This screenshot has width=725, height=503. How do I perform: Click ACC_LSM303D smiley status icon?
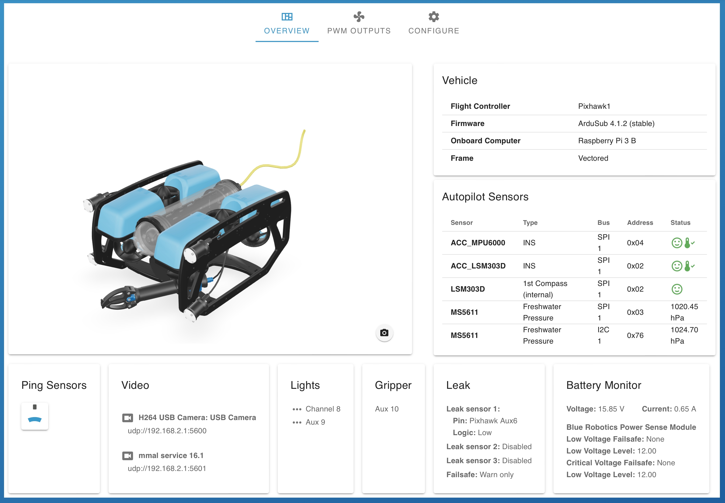tap(677, 266)
